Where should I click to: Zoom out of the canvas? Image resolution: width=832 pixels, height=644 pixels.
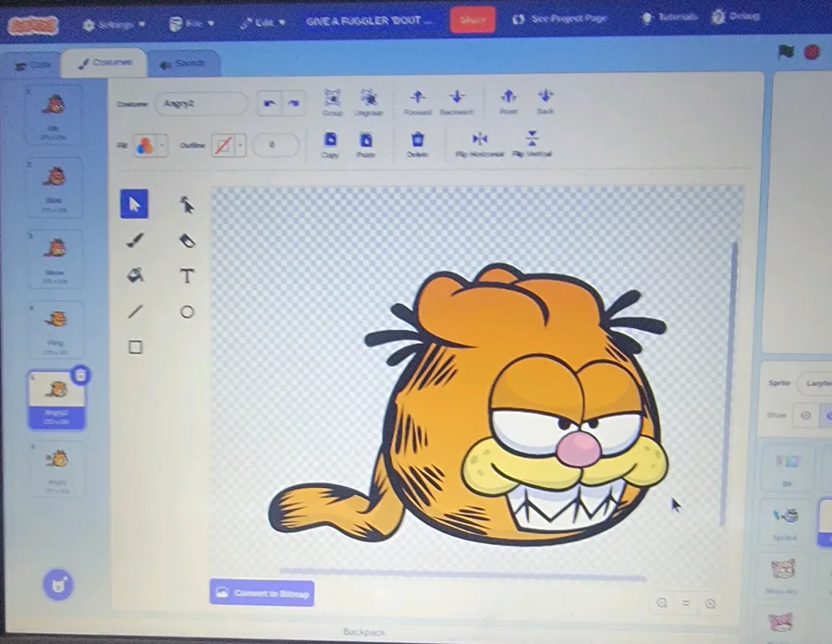point(662,603)
